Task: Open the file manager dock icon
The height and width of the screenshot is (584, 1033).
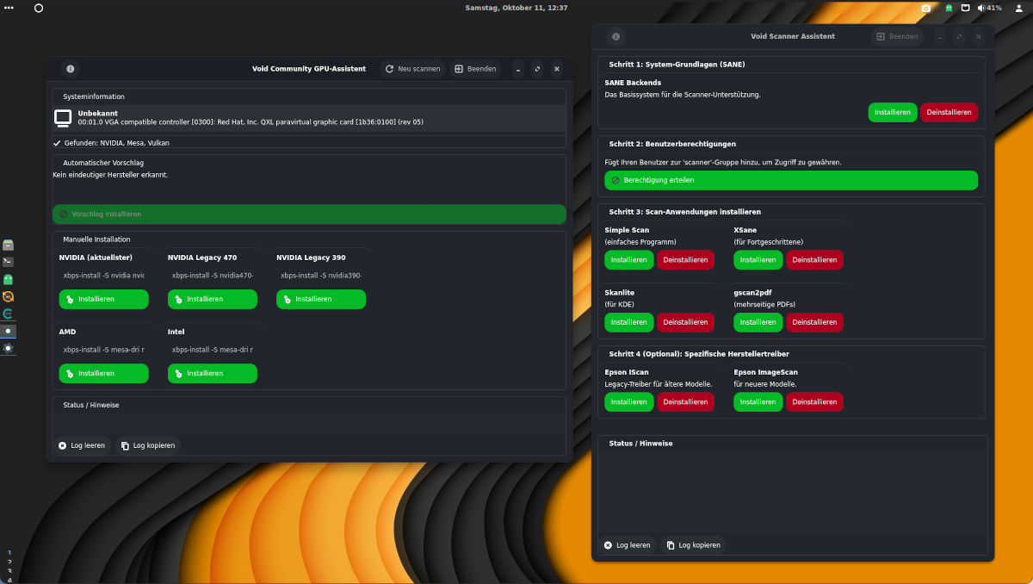Action: [8, 245]
